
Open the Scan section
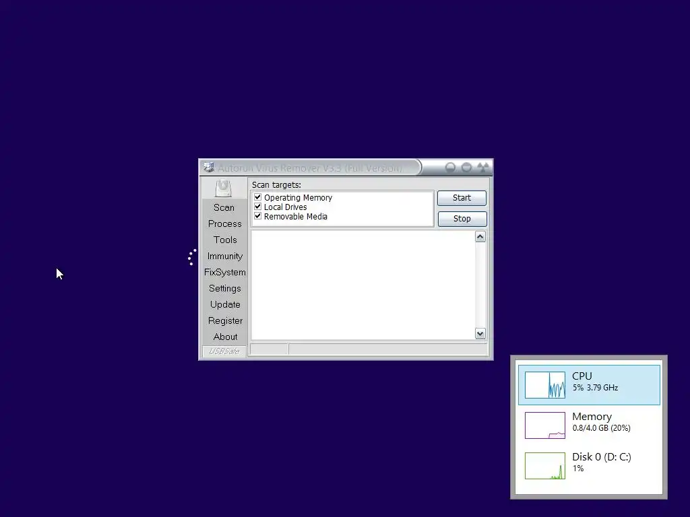[224, 207]
